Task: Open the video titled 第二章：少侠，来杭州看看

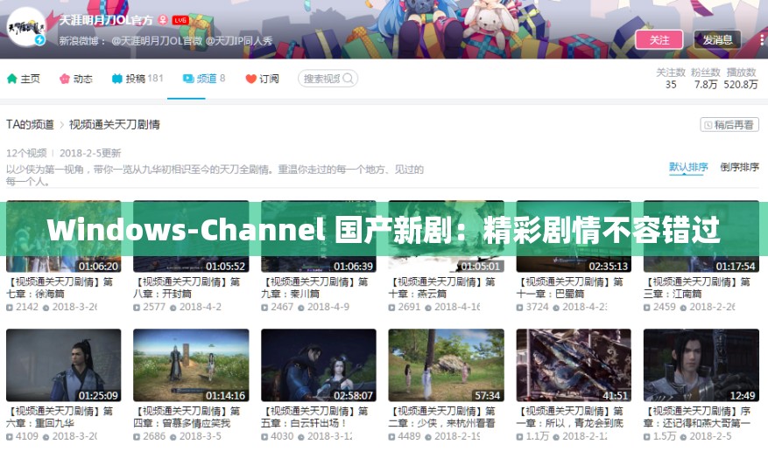Action: pyautogui.click(x=441, y=417)
